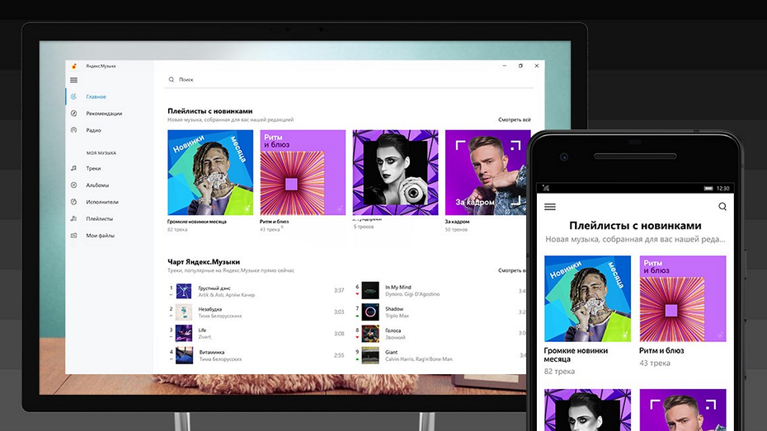
Task: Click the Незабудка track cover
Action: (x=184, y=312)
